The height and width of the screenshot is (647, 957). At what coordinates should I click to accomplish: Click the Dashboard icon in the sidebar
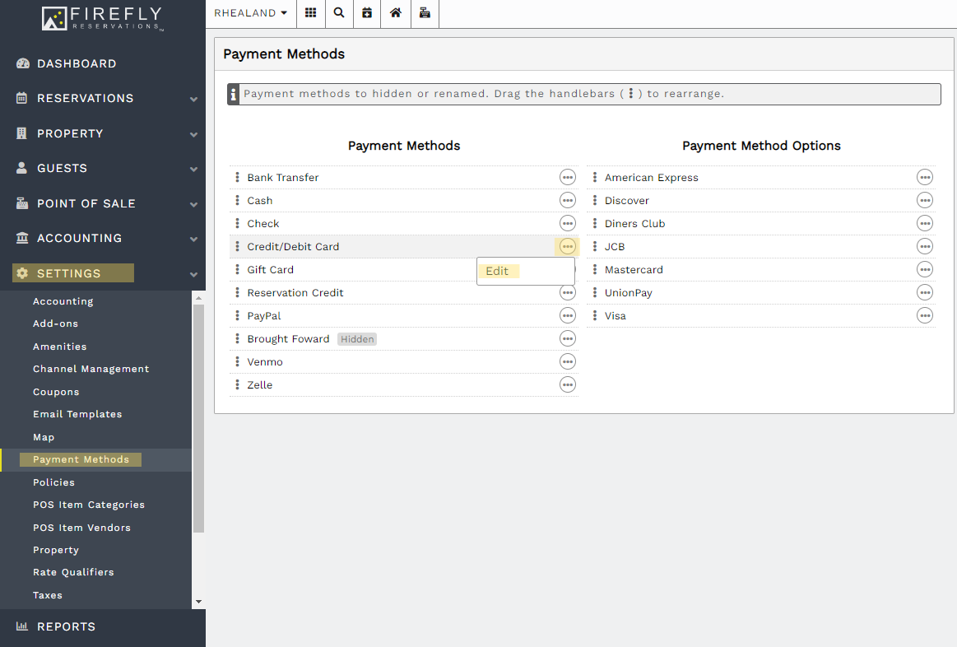(21, 63)
